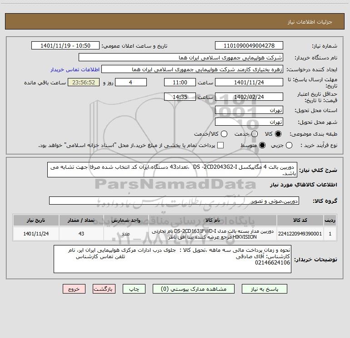
Task: Tick the اسناد خزانه اسلامی payment checkbox
Action: pos(220,145)
